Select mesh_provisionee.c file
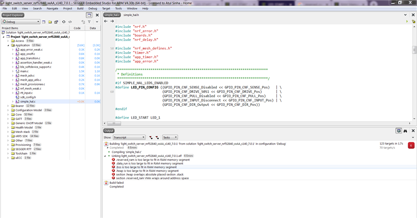This screenshot has width=417, height=218. tap(32, 84)
